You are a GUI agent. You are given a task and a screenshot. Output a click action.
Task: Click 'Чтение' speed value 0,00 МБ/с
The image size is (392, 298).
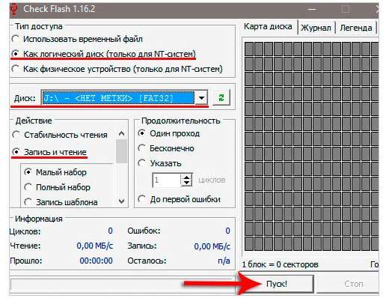tap(95, 246)
